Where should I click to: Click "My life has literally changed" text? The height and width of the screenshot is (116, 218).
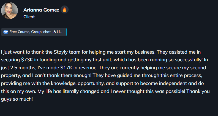(68, 91)
